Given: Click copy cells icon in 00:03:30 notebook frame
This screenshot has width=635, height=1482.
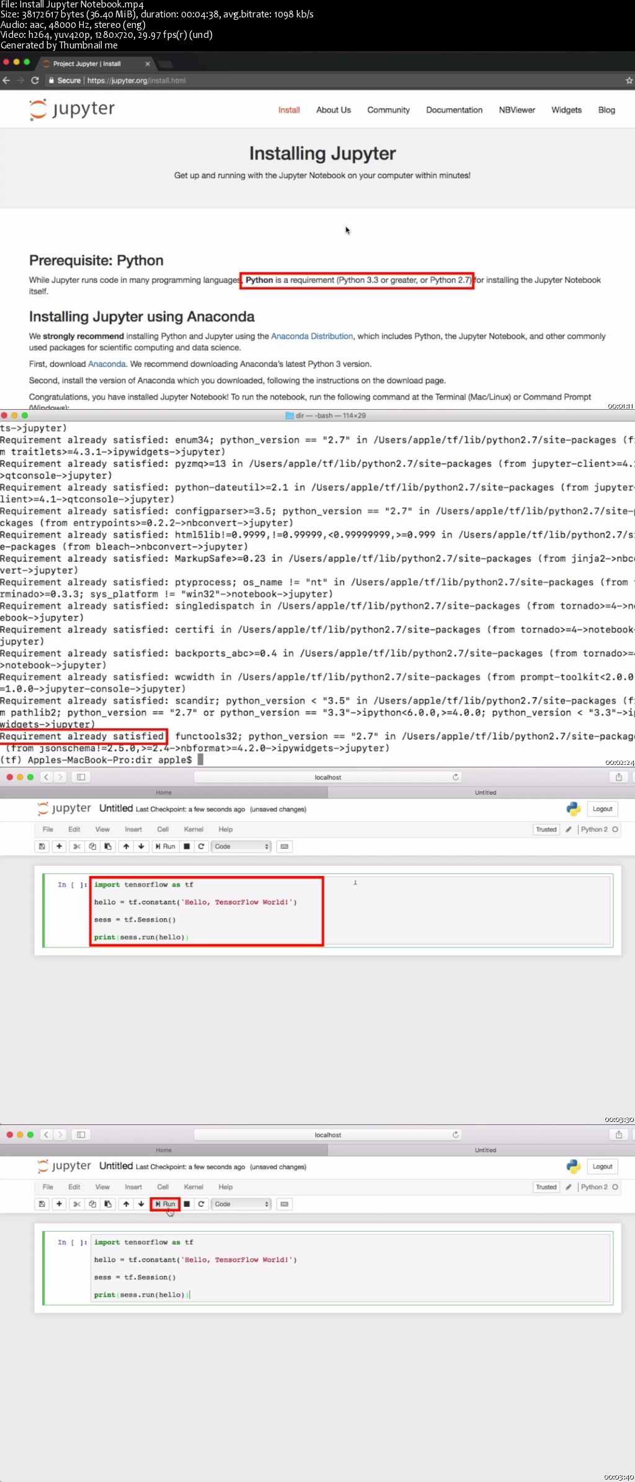Looking at the screenshot, I should (92, 846).
